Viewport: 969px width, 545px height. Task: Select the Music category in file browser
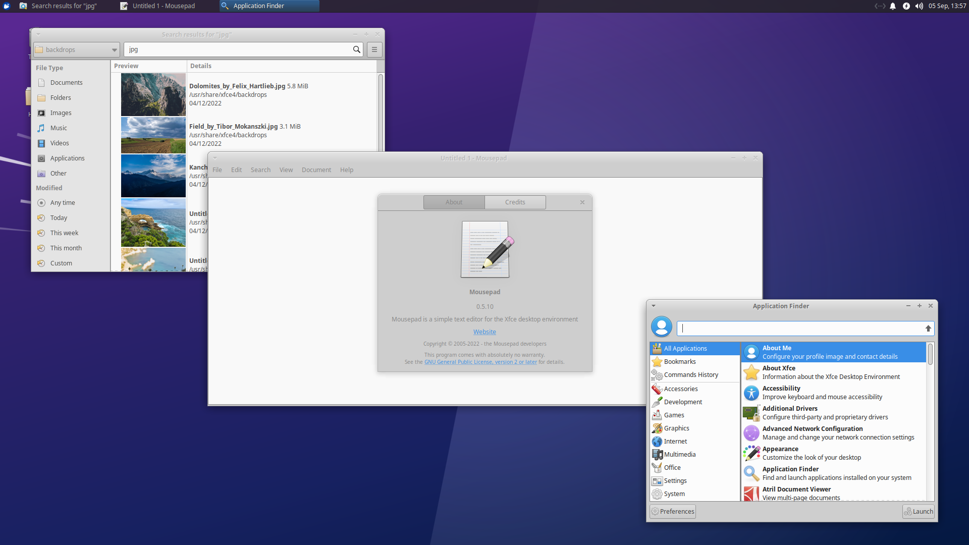coord(59,127)
